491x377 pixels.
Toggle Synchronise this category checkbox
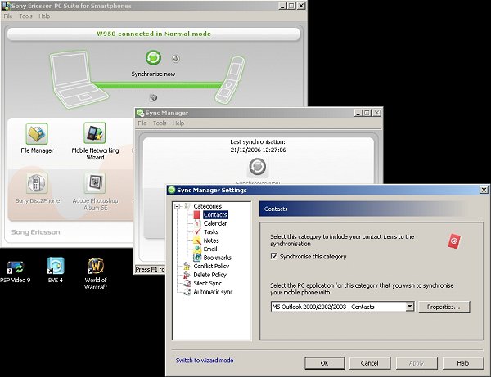coord(275,257)
